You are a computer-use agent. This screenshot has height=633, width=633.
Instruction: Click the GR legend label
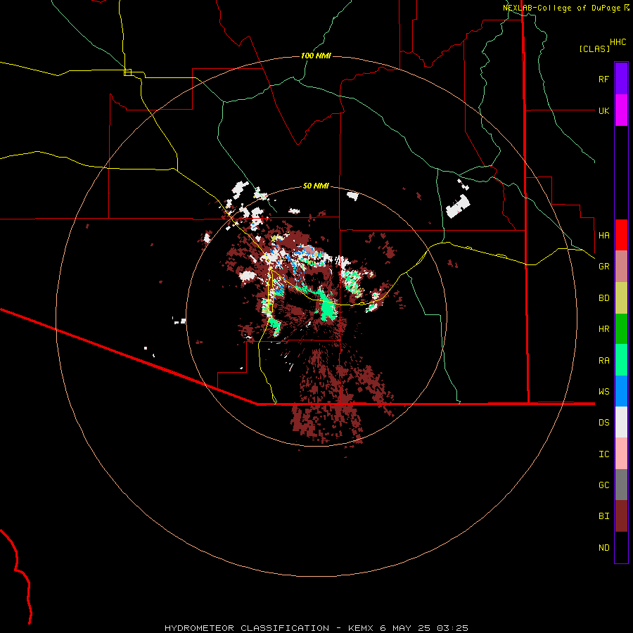click(x=604, y=267)
